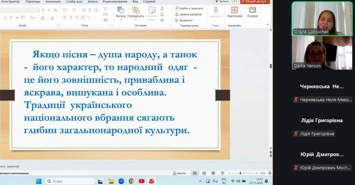This screenshot has height=185, width=355.
Task: Switch to slide sorter view
Action: [x=204, y=173]
